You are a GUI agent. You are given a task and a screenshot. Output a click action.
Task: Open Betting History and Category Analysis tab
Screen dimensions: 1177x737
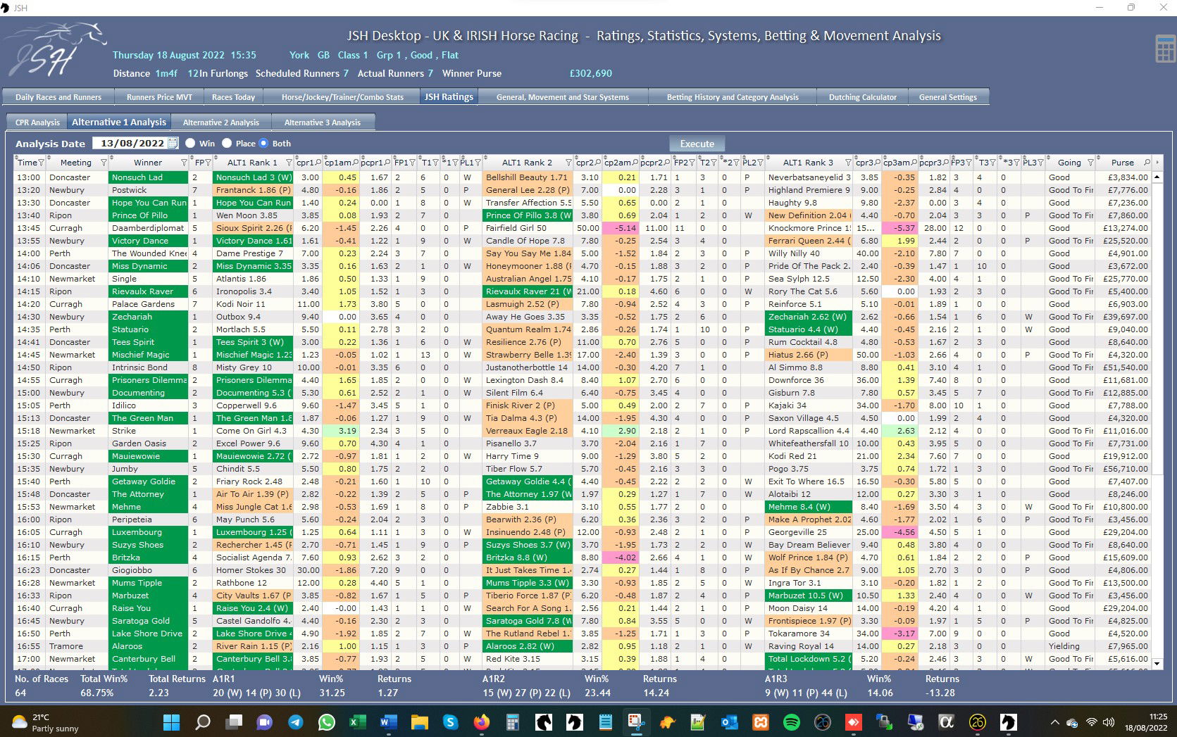[733, 97]
